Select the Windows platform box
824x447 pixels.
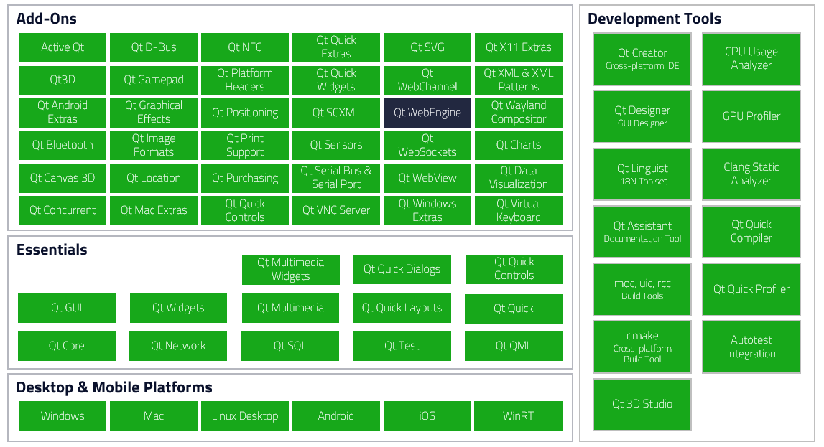click(63, 416)
